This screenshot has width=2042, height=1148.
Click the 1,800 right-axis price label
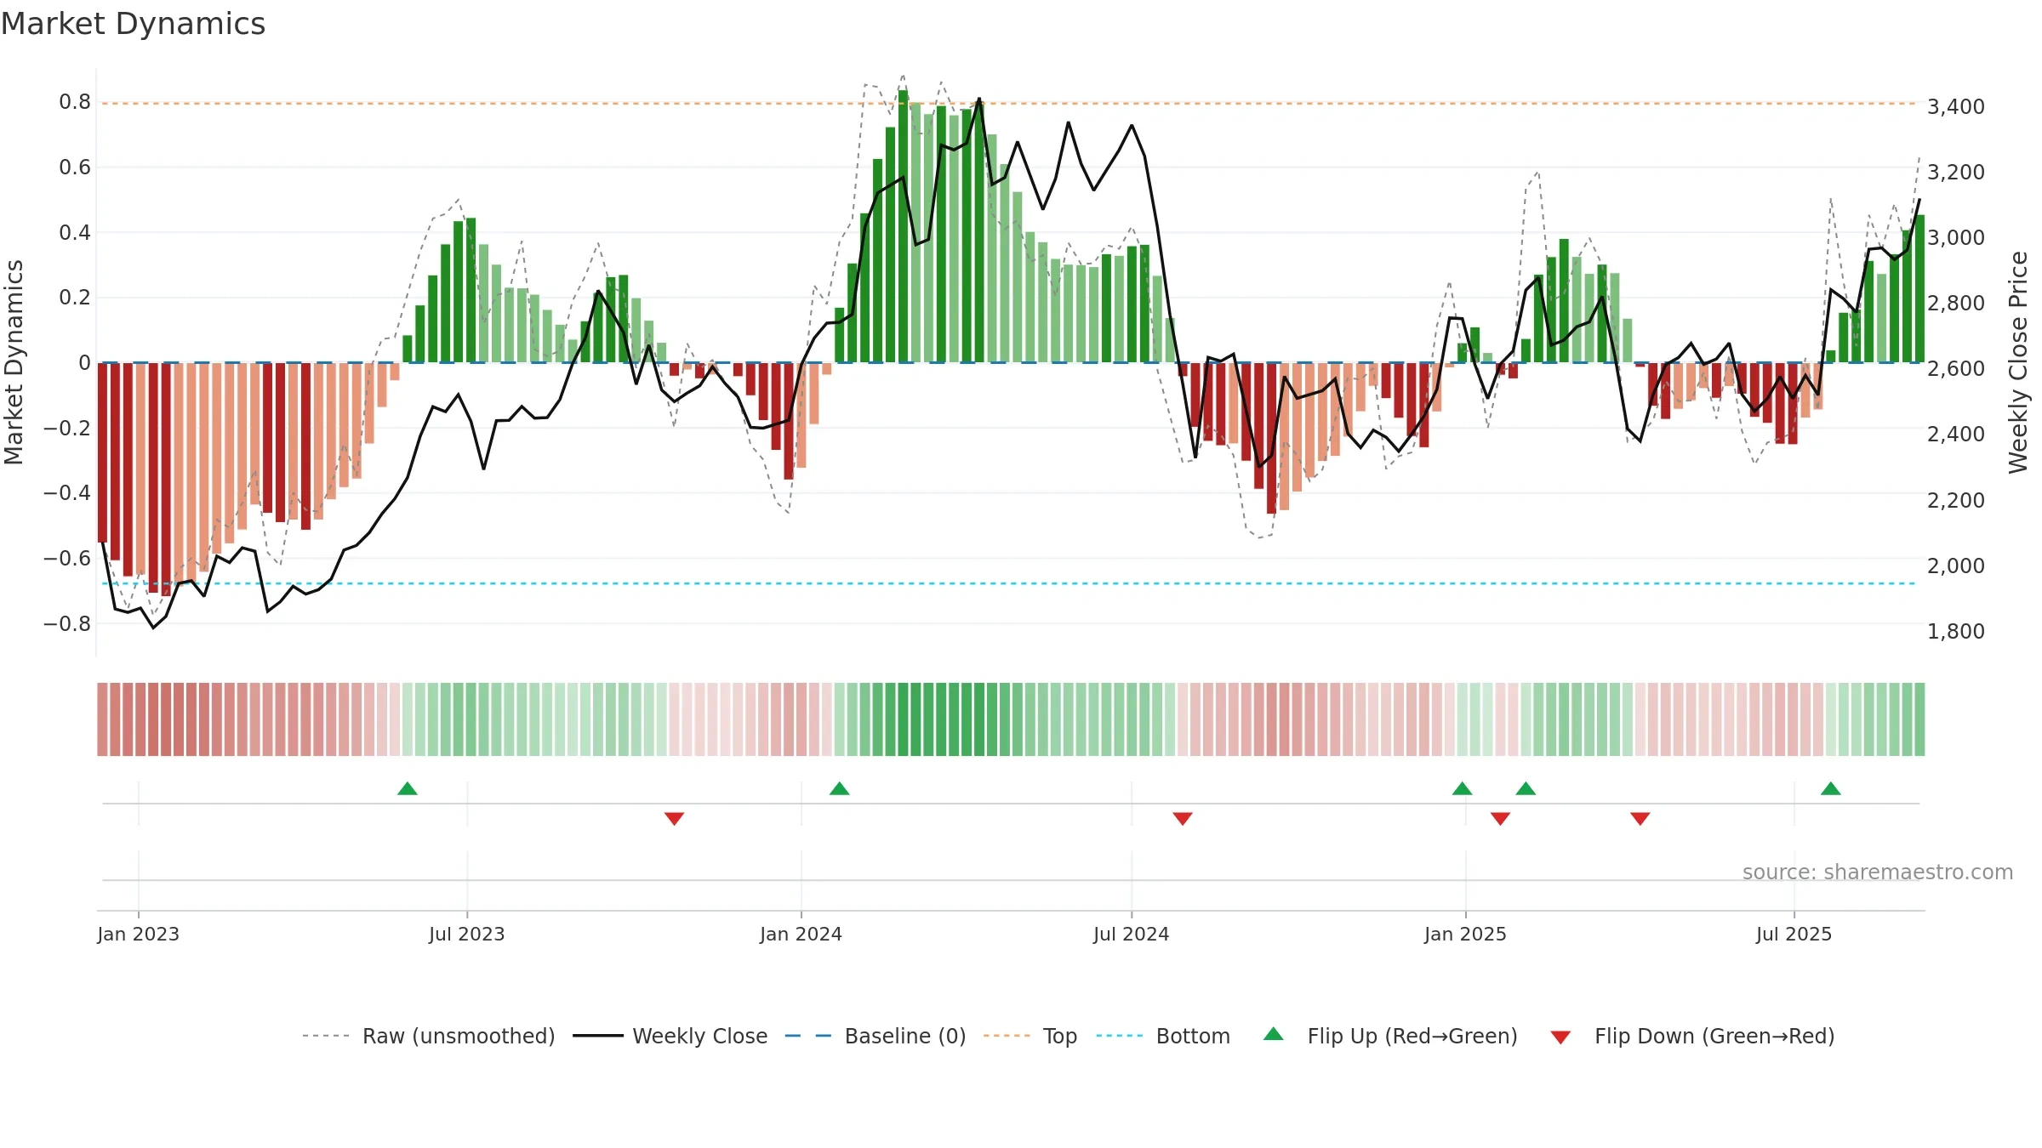(1956, 631)
